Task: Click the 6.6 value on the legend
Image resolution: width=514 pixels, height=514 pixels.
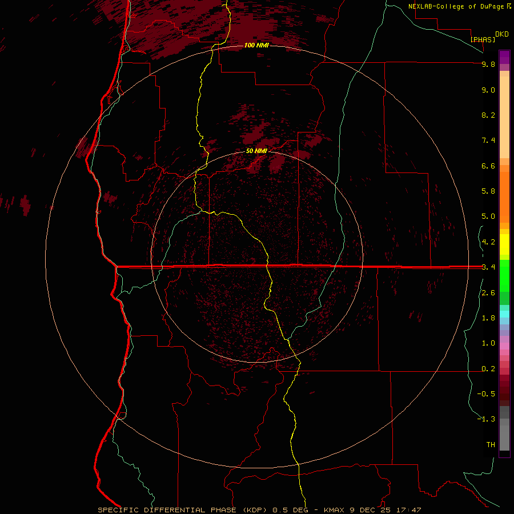Action: click(488, 166)
